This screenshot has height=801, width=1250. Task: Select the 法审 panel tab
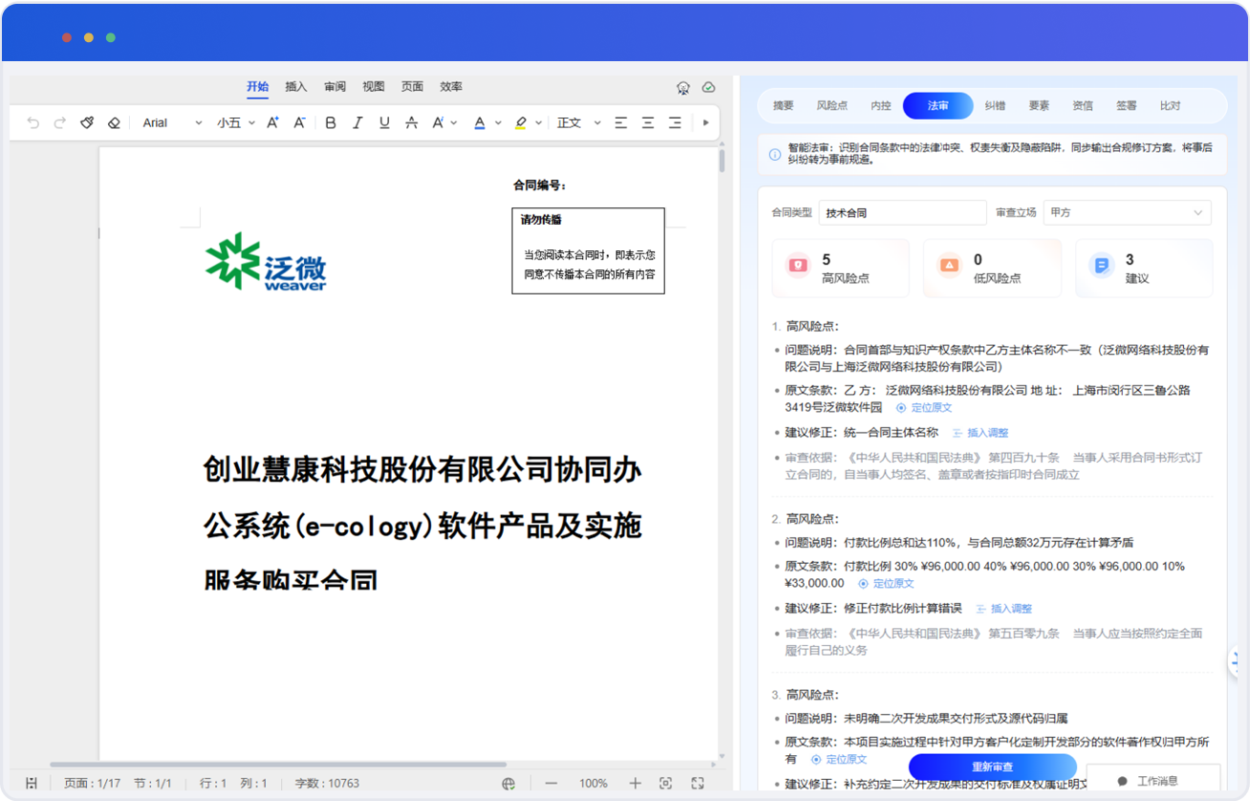[938, 106]
